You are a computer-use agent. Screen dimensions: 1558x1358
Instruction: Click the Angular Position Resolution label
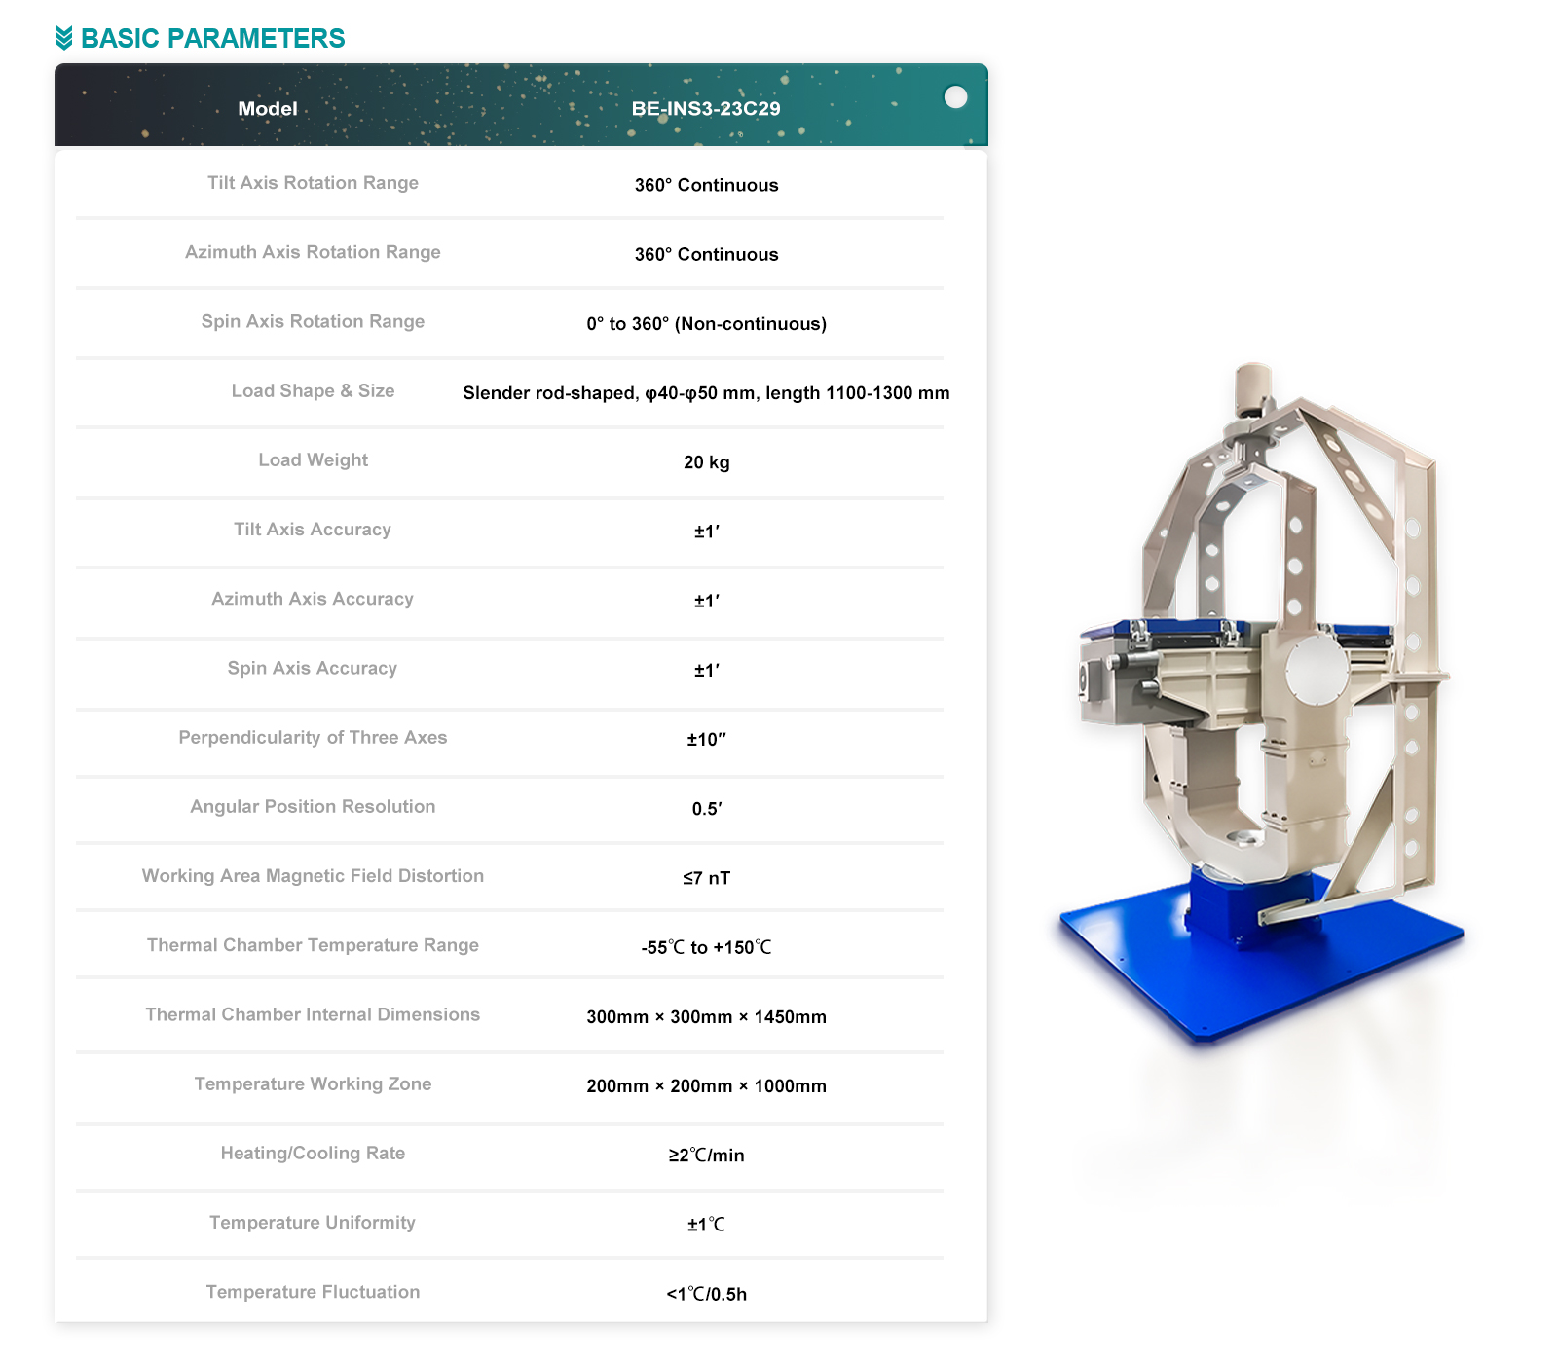(x=313, y=807)
